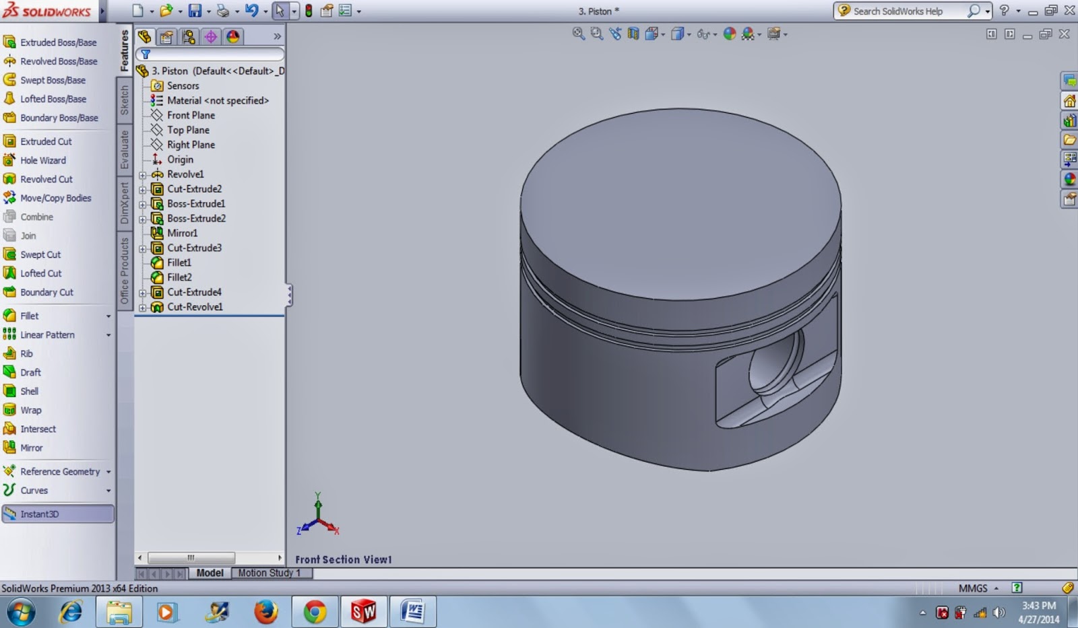Switch to the Sketch command tab
Viewport: 1078px width, 628px height.
click(x=125, y=100)
